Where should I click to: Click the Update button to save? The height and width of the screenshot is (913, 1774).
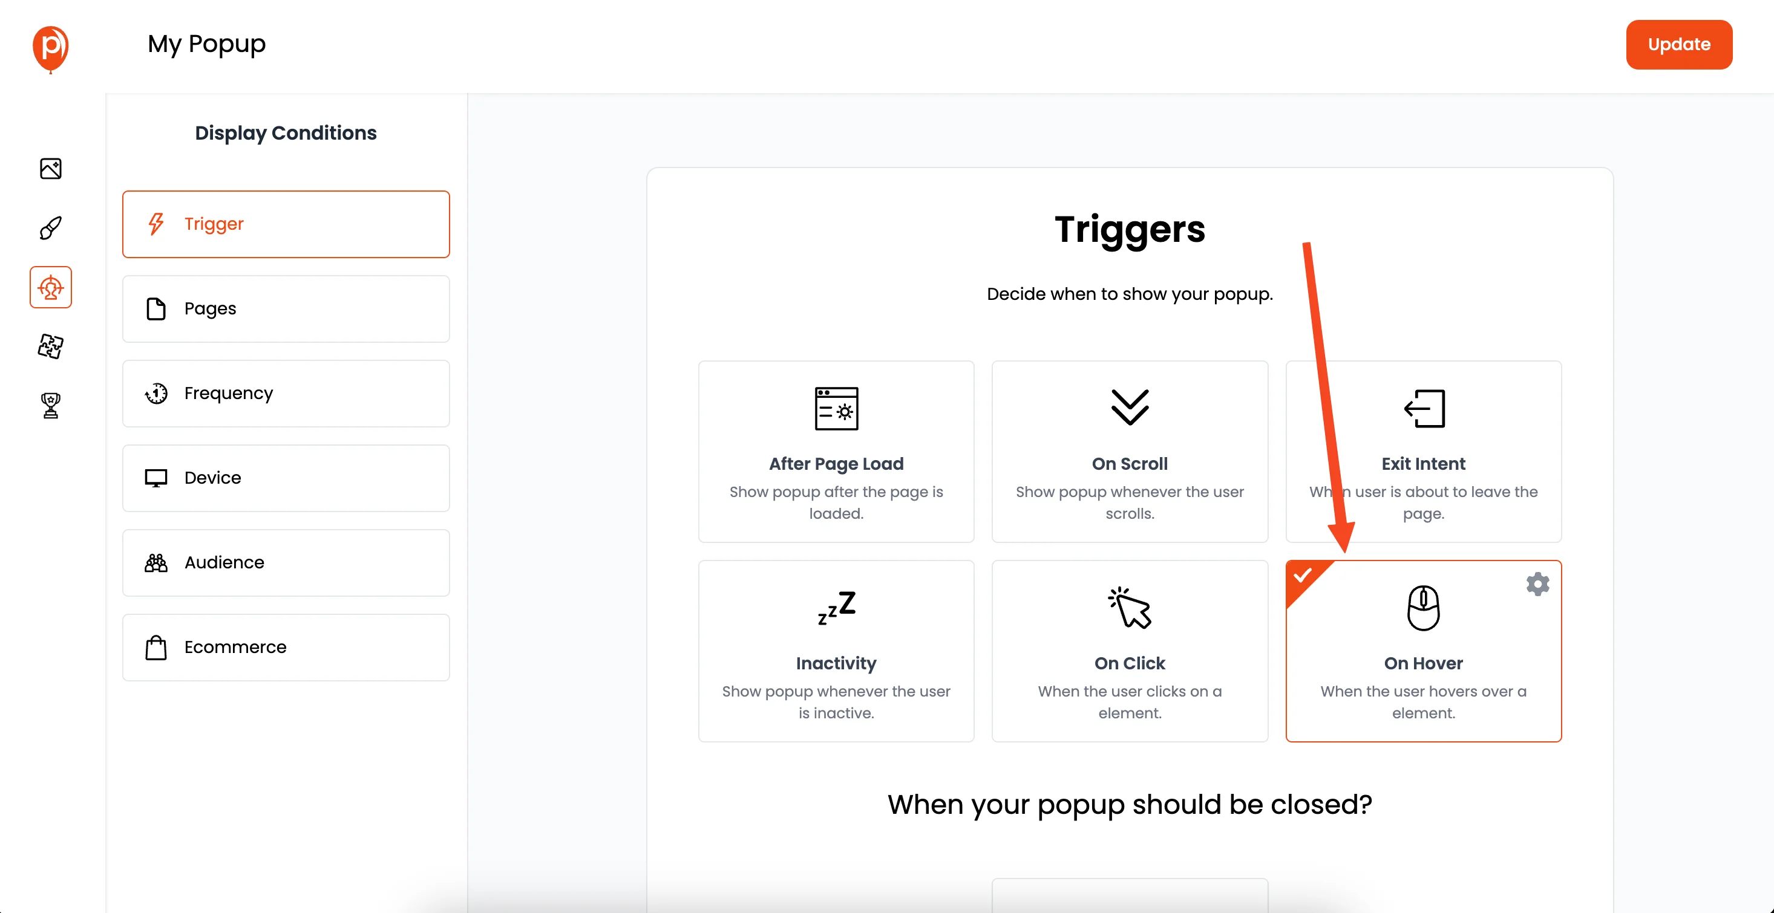pyautogui.click(x=1678, y=44)
